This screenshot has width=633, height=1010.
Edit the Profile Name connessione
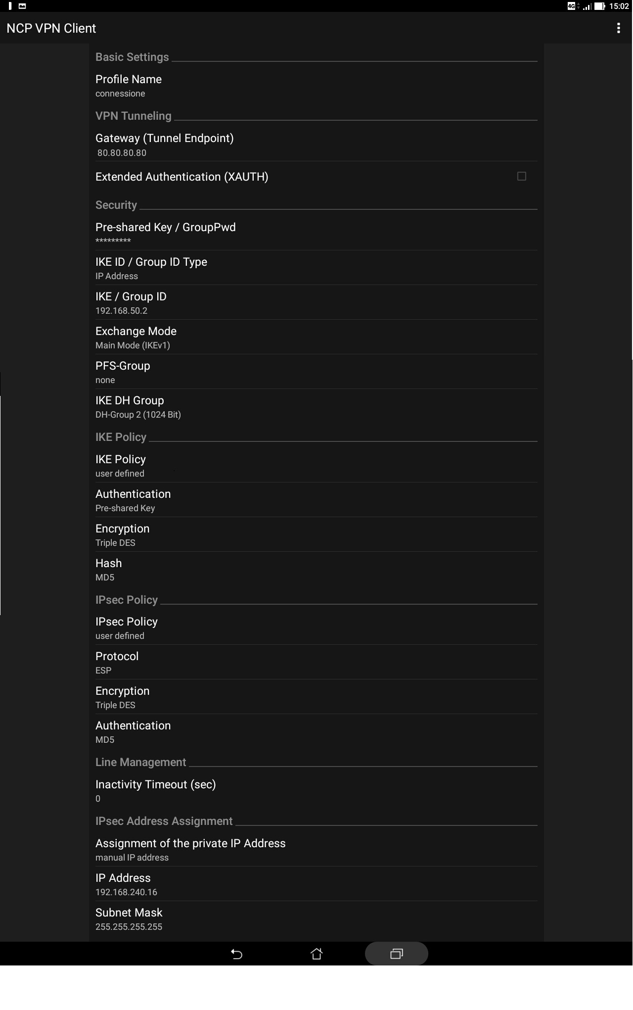point(316,86)
